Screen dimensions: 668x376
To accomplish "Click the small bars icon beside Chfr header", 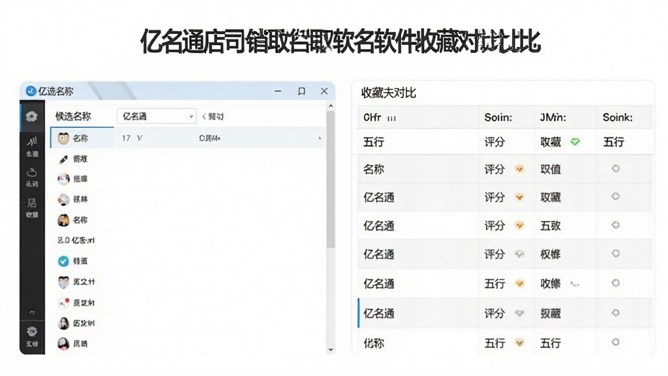I will point(391,119).
